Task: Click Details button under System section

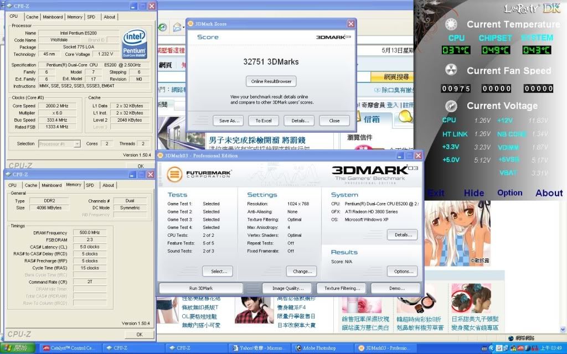Action: [x=403, y=235]
